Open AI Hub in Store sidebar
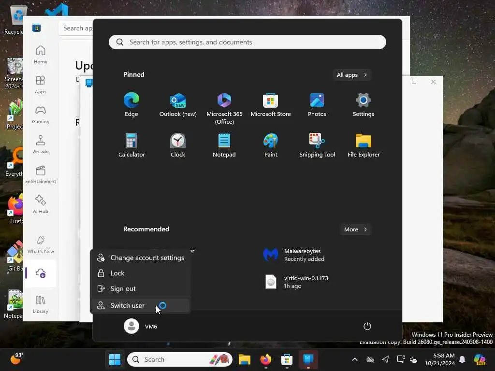The image size is (495, 371). 41,204
